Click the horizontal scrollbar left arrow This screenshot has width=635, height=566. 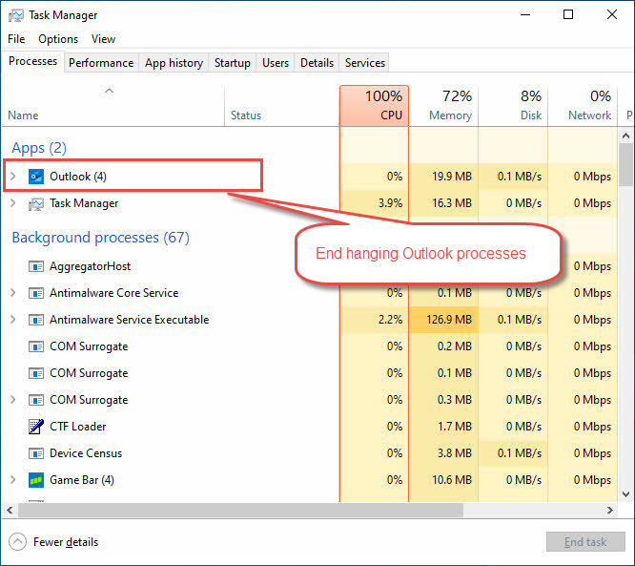10,510
